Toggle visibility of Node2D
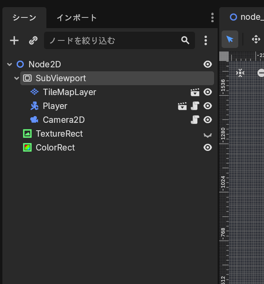The height and width of the screenshot is (284, 264). click(208, 64)
